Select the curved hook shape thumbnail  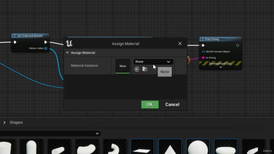click(x=114, y=146)
